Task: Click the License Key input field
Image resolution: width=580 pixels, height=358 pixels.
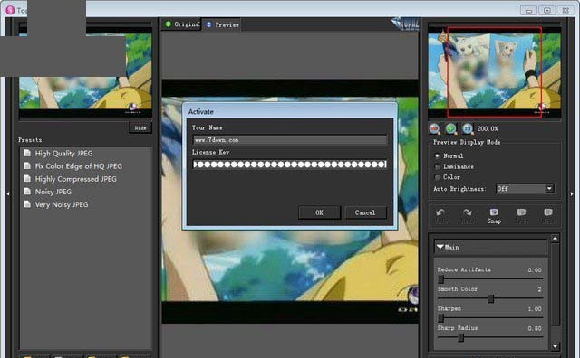Action: coord(290,165)
